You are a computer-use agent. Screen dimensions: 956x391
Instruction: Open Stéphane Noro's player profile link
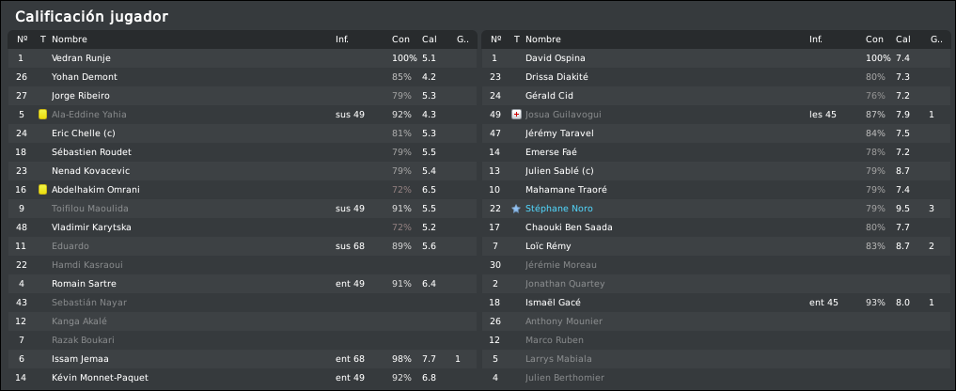click(x=559, y=209)
